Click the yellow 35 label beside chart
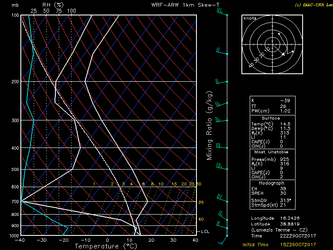The height and width of the screenshot is (250, 333). (201, 202)
